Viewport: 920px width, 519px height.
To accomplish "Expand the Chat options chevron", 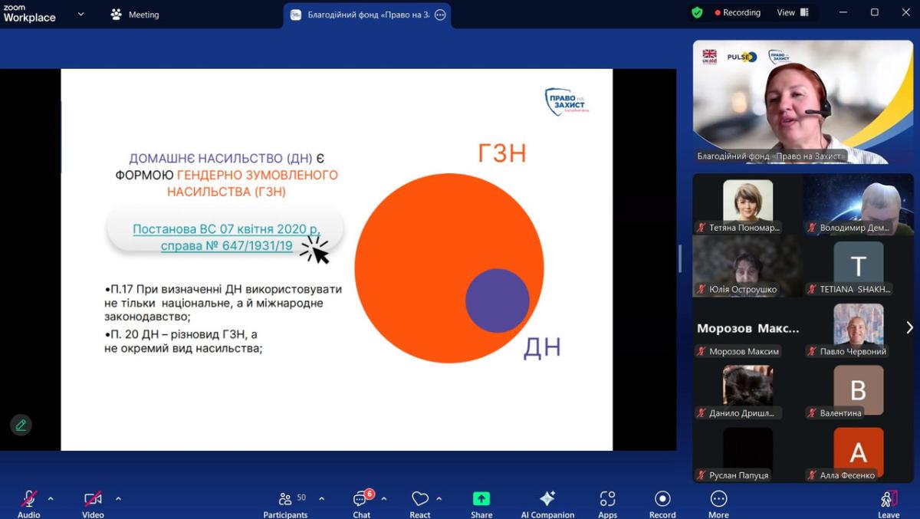I will 383,498.
